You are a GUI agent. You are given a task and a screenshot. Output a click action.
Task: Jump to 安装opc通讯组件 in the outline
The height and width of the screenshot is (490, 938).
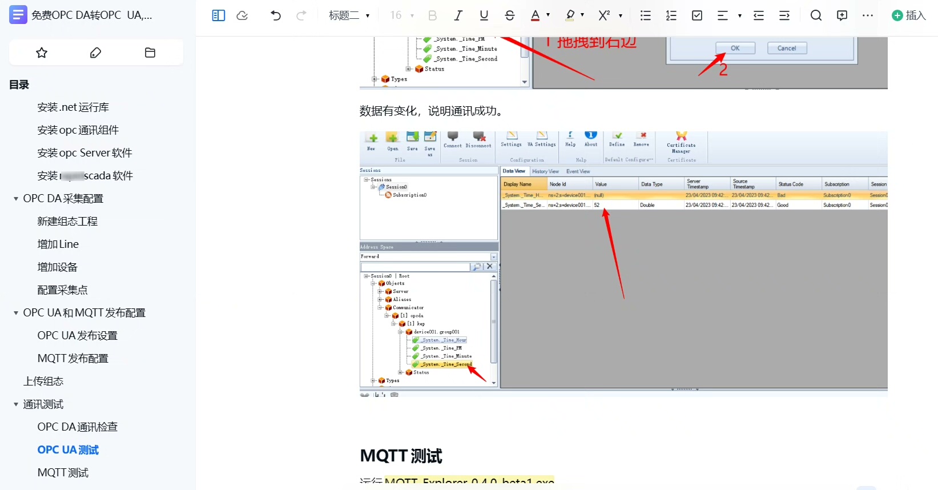78,130
